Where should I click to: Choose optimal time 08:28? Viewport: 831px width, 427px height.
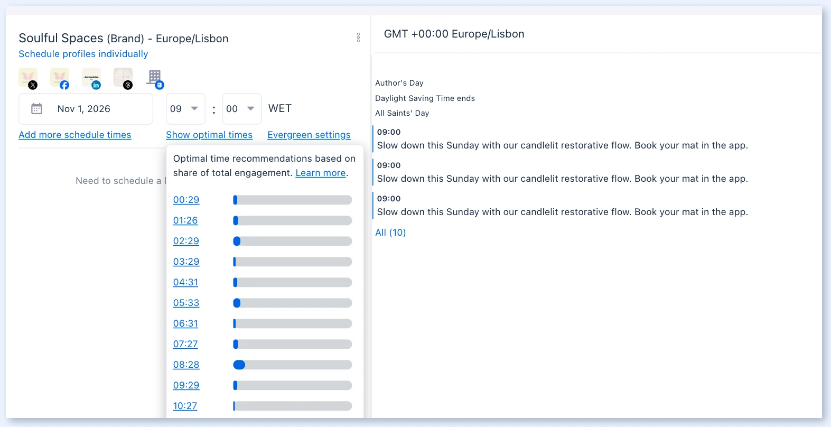coord(186,365)
